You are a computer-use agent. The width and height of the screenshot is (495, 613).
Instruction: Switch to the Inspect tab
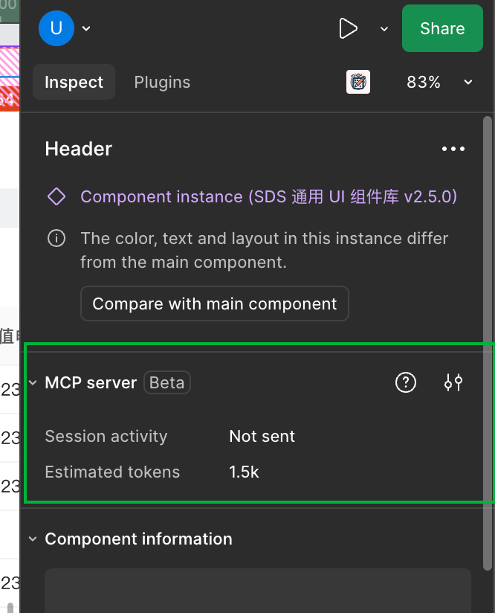click(74, 82)
